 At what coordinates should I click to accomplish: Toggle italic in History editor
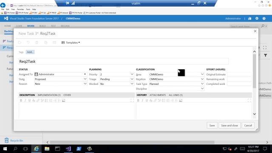tap(142, 100)
